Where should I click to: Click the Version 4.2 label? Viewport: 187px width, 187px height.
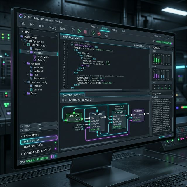[157, 36]
